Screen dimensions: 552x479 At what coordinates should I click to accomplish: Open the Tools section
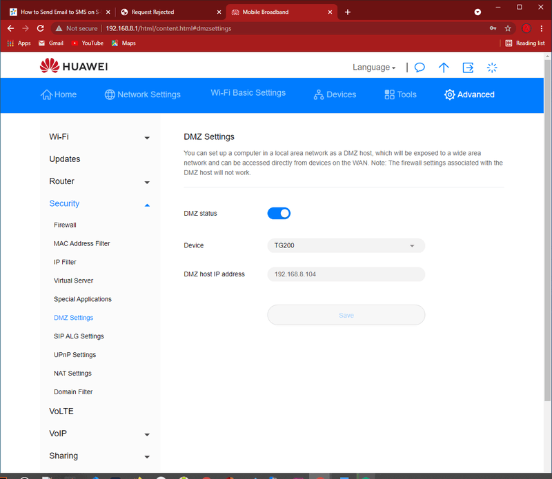point(400,94)
